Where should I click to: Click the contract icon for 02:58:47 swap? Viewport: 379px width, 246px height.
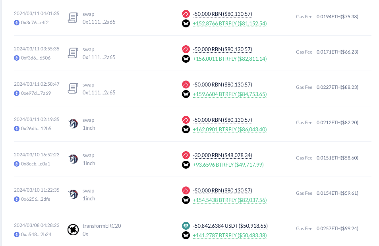pyautogui.click(x=73, y=88)
